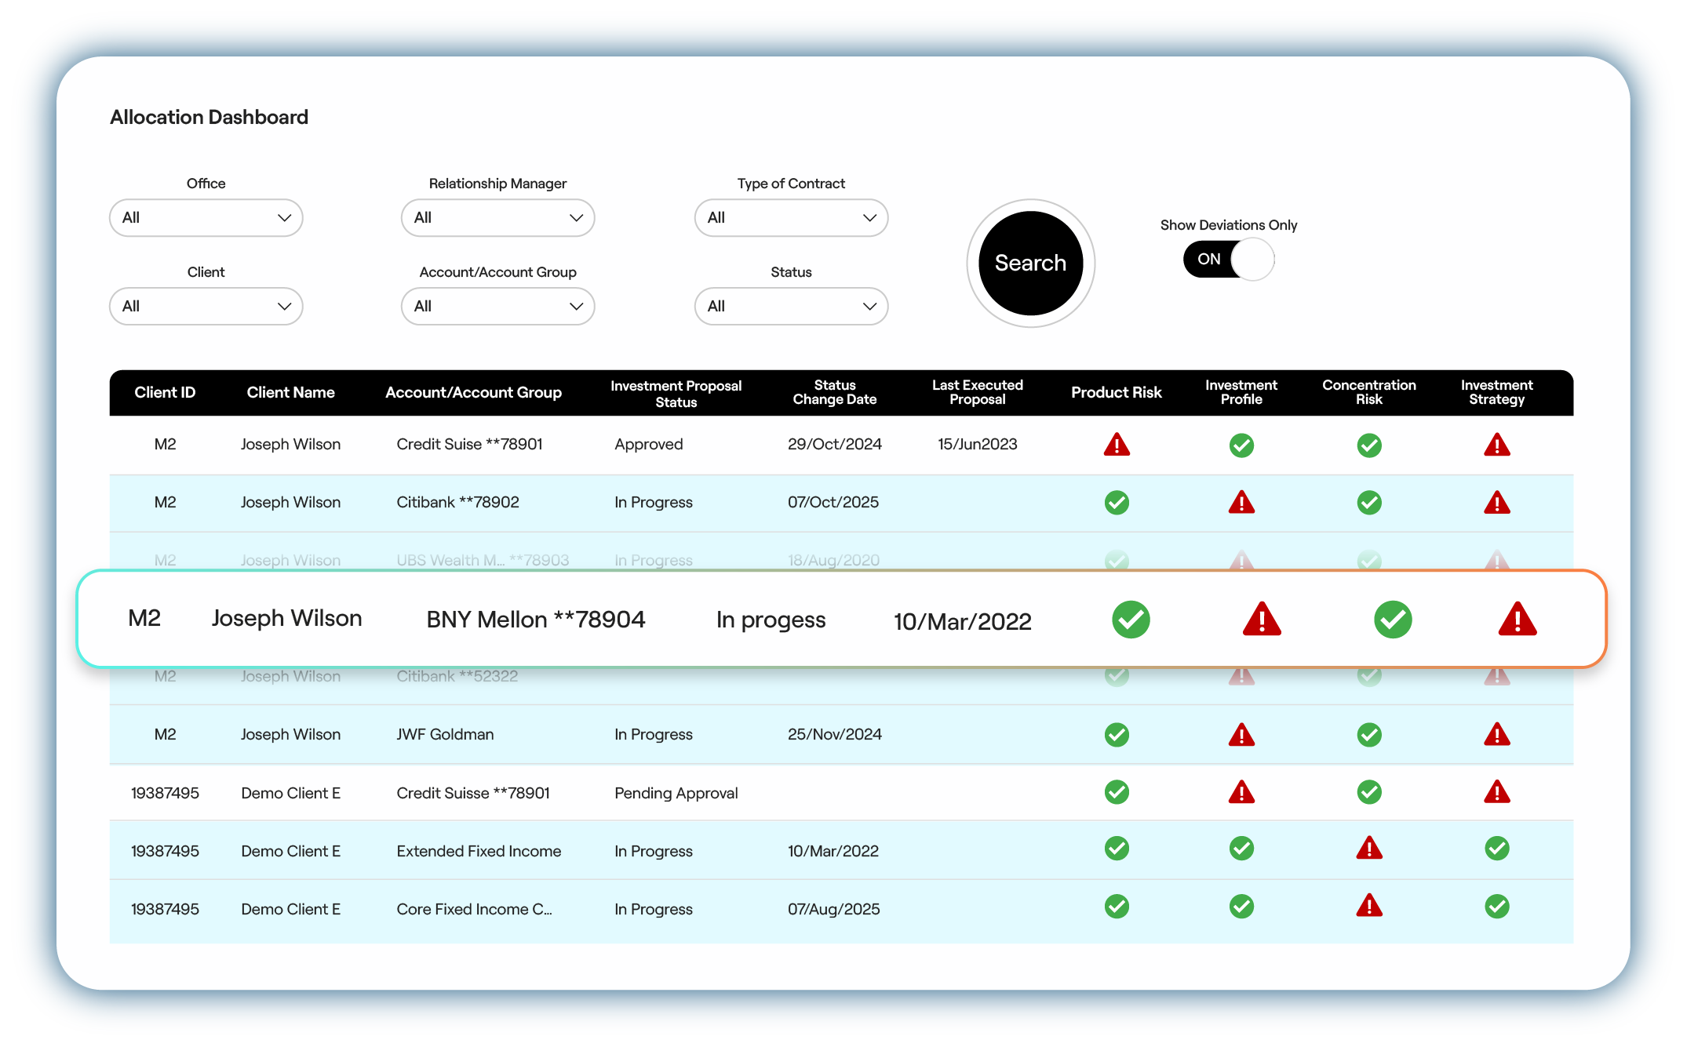Click the Status Change Date column header
This screenshot has height=1047, width=1687.
[834, 393]
